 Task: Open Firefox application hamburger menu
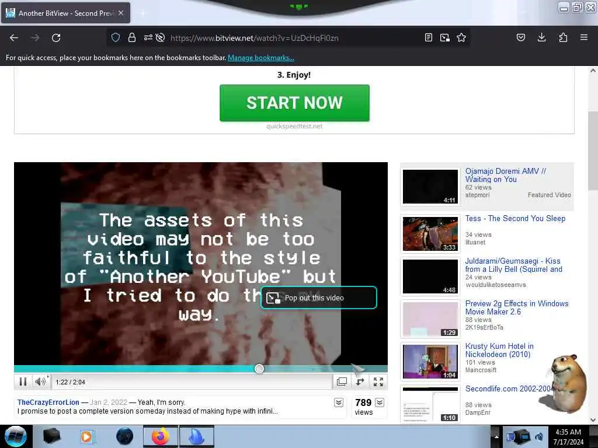point(584,37)
